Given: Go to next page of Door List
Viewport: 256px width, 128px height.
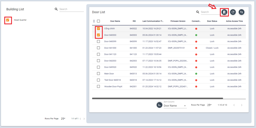Looking at the screenshot, I should 241,105.
